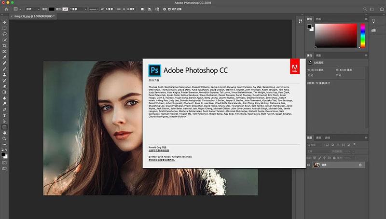
Task: Click the 背景 layer thumbnail
Action: (316, 165)
